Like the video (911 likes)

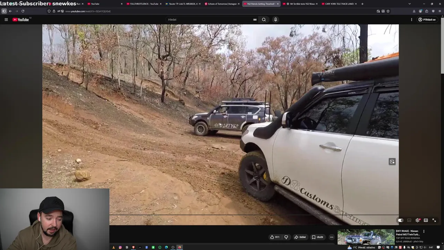pyautogui.click(x=275, y=237)
